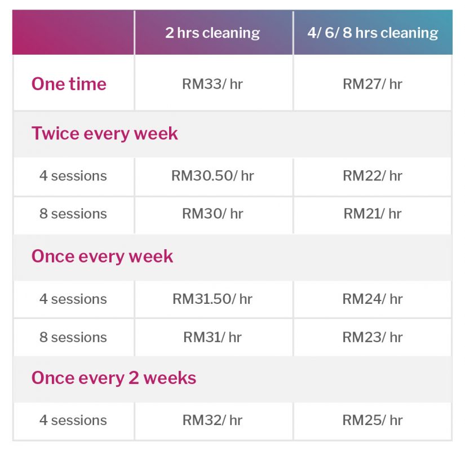Click the RM27/ hr one-time price
Screen dimensions: 465x451
(373, 83)
